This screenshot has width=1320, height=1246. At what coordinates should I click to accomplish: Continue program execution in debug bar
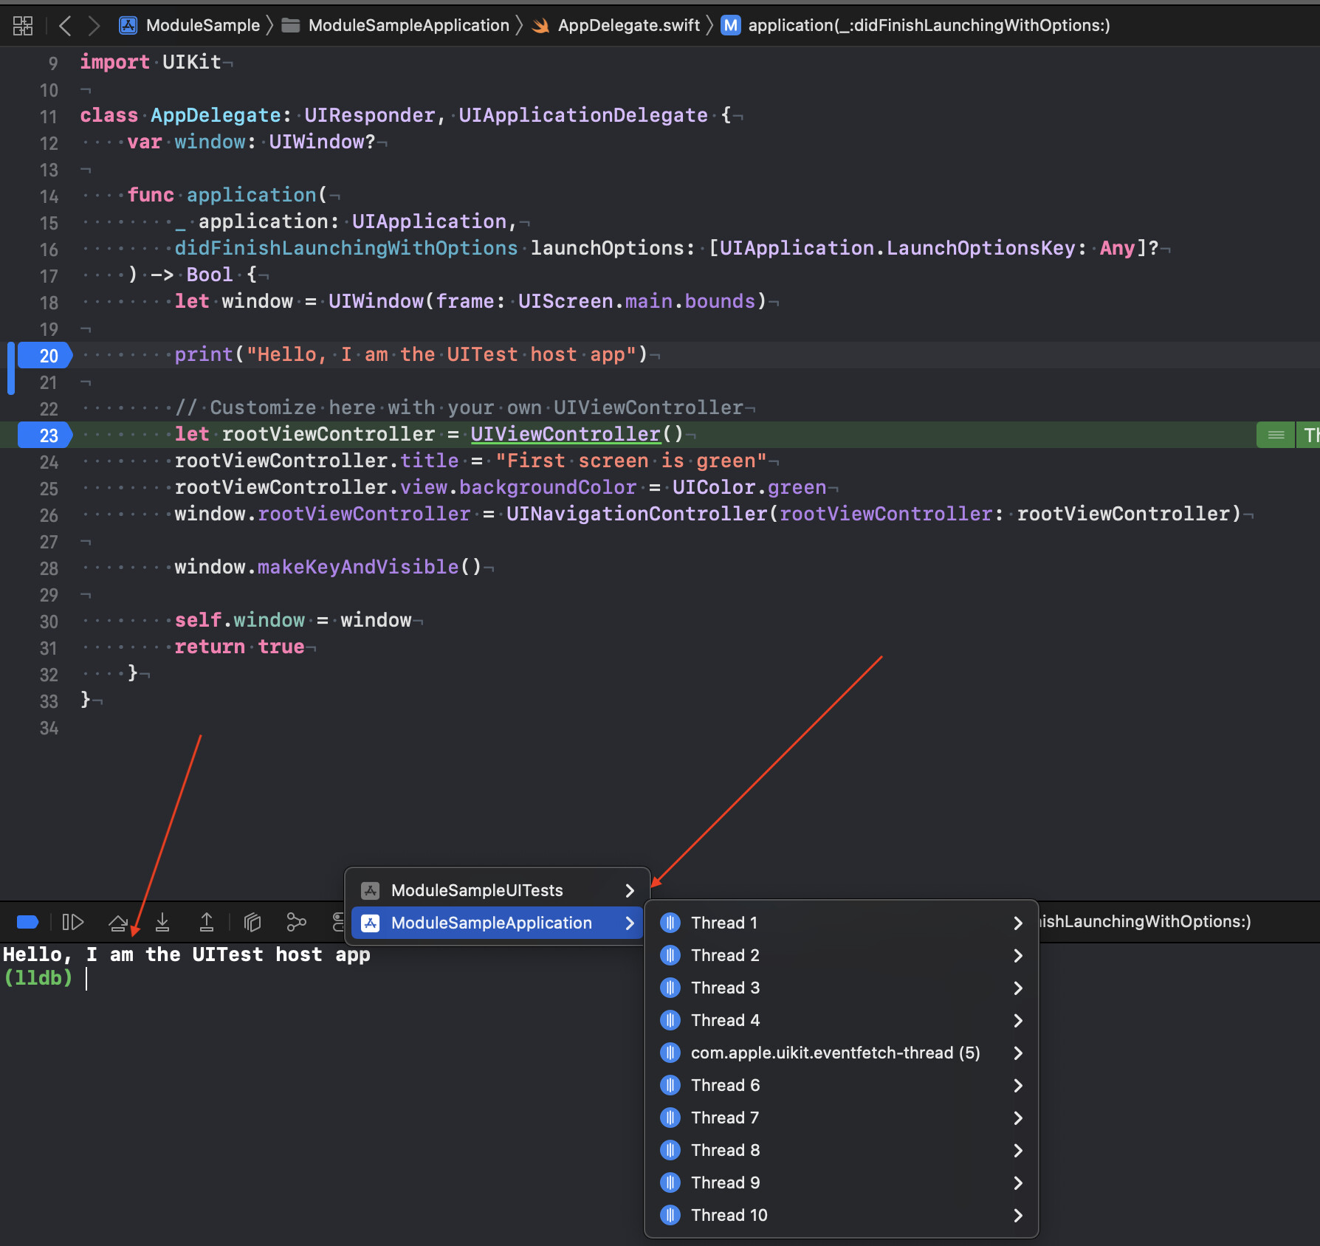point(72,922)
